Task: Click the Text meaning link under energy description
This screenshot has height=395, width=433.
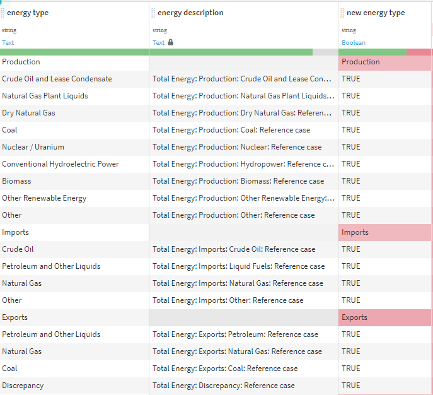Action: (x=158, y=42)
